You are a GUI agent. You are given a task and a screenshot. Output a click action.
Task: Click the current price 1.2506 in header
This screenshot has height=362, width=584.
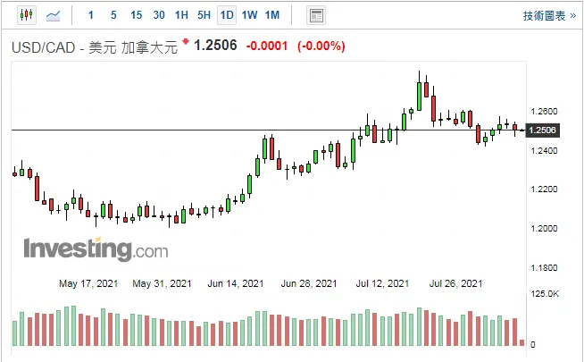pos(215,46)
